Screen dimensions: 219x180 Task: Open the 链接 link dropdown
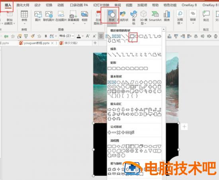coord(193,17)
